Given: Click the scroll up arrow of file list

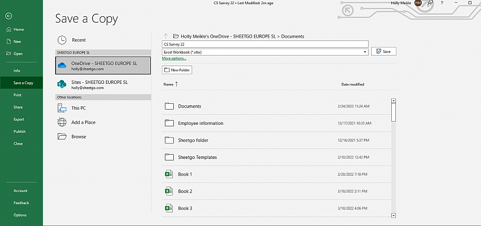Looking at the screenshot, I should pos(394,101).
